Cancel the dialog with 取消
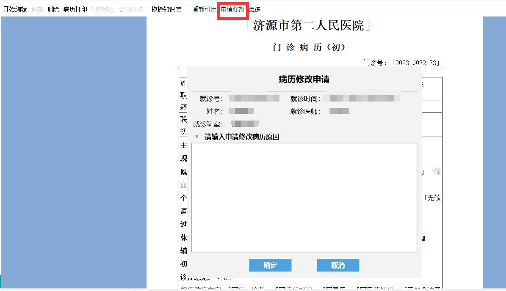 (x=338, y=265)
